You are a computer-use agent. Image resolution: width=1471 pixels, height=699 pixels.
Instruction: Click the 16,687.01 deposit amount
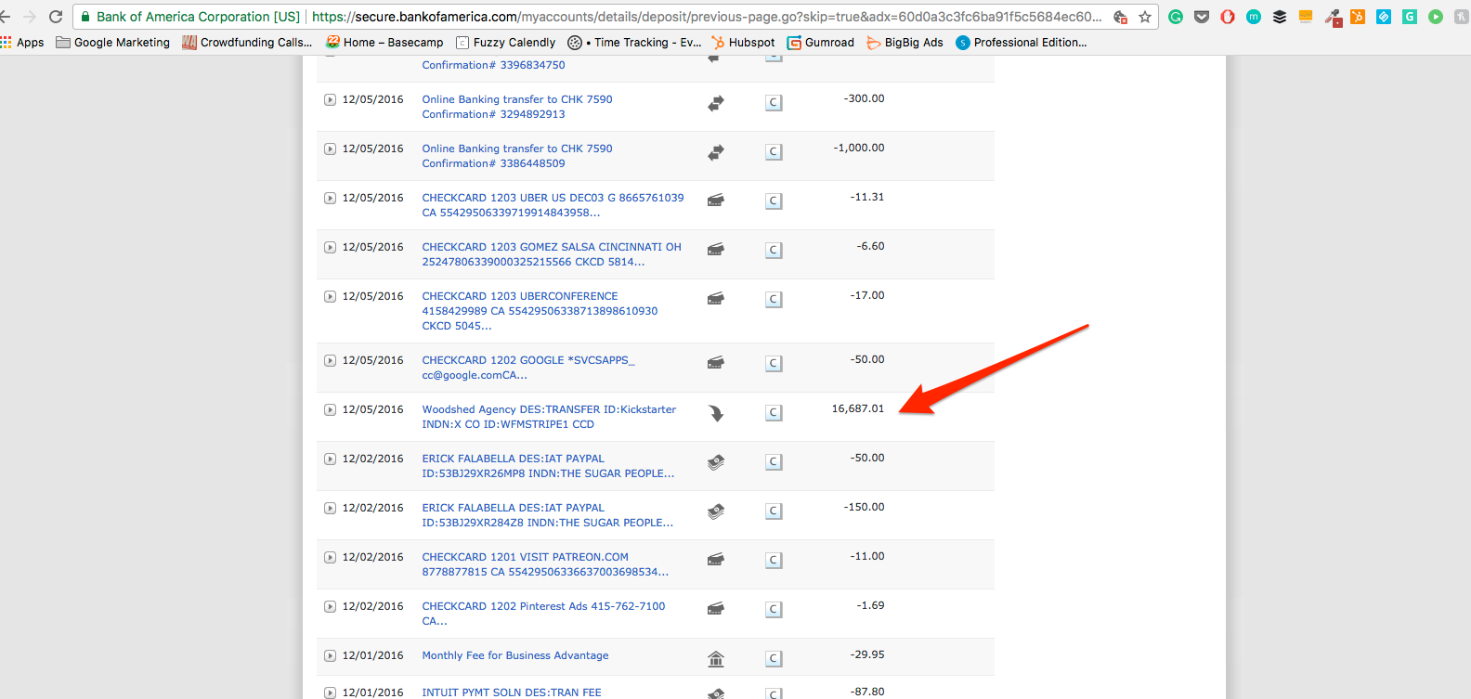point(858,408)
